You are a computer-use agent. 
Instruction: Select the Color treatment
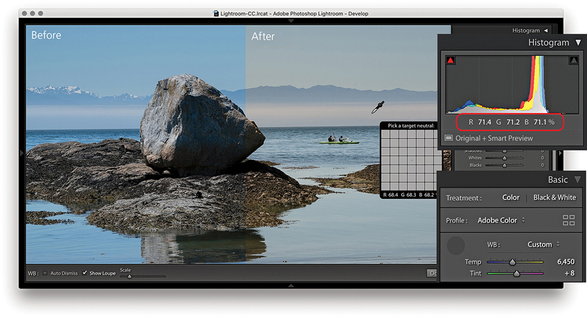click(511, 197)
